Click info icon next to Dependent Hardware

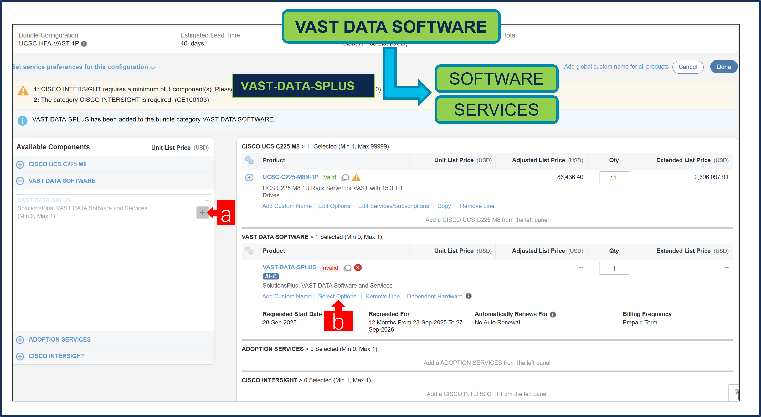[469, 296]
